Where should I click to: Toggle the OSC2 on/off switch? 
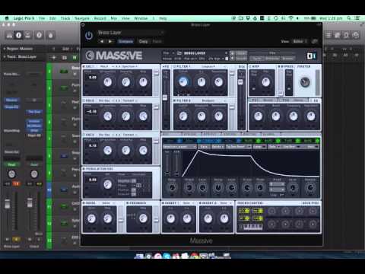coord(84,100)
